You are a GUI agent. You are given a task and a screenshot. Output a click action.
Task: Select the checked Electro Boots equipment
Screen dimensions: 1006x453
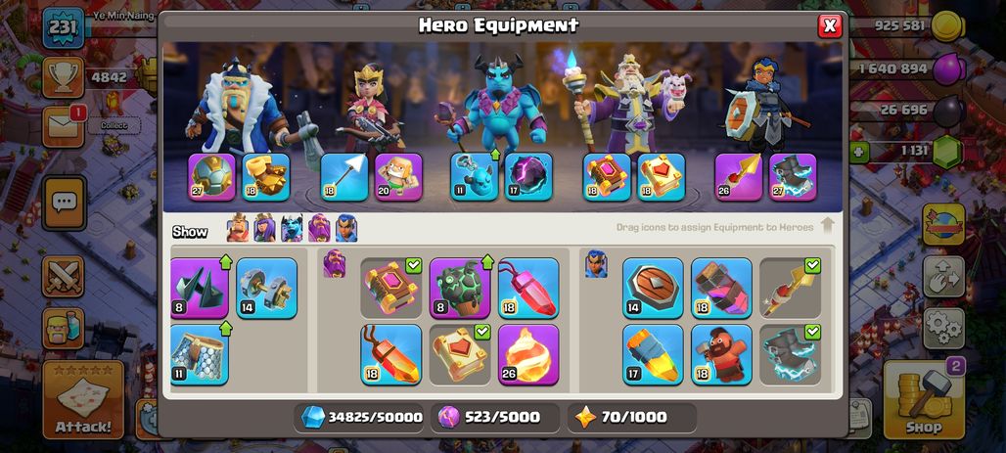pyautogui.click(x=790, y=354)
